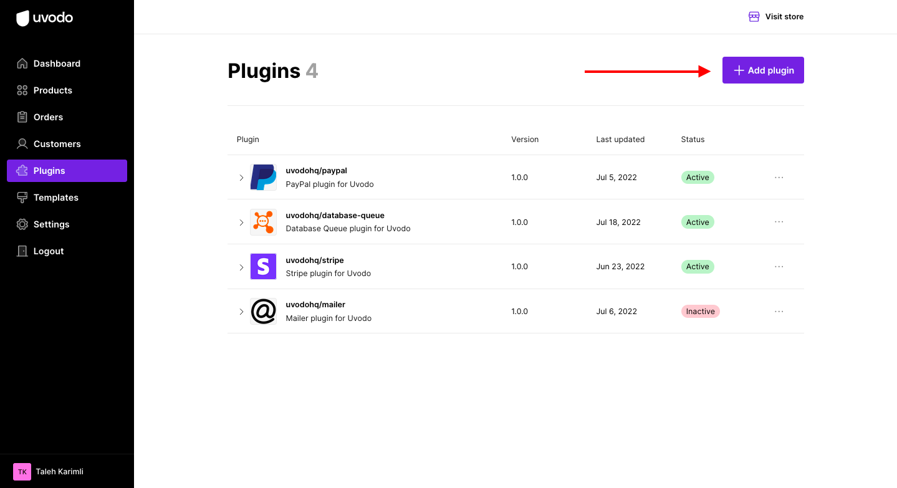
Task: Go to Products in the sidebar
Action: [67, 90]
